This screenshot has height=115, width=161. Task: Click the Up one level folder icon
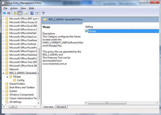tap(15, 13)
